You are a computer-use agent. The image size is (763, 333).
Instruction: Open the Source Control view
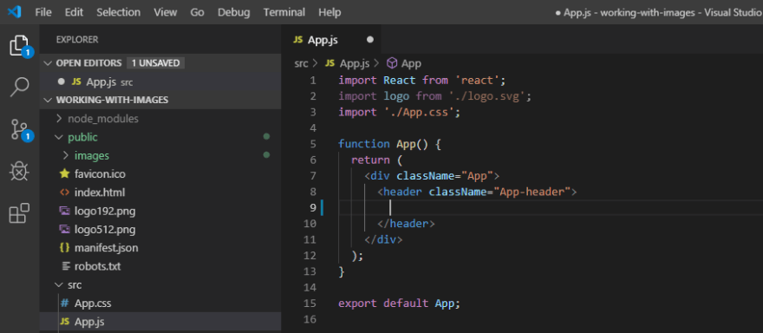(x=19, y=130)
